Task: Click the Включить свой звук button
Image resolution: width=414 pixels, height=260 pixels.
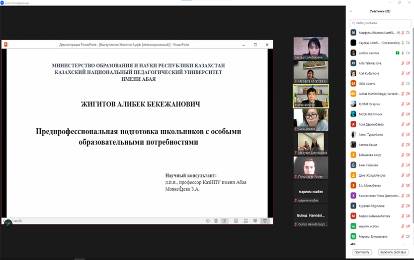Action: pyautogui.click(x=393, y=252)
